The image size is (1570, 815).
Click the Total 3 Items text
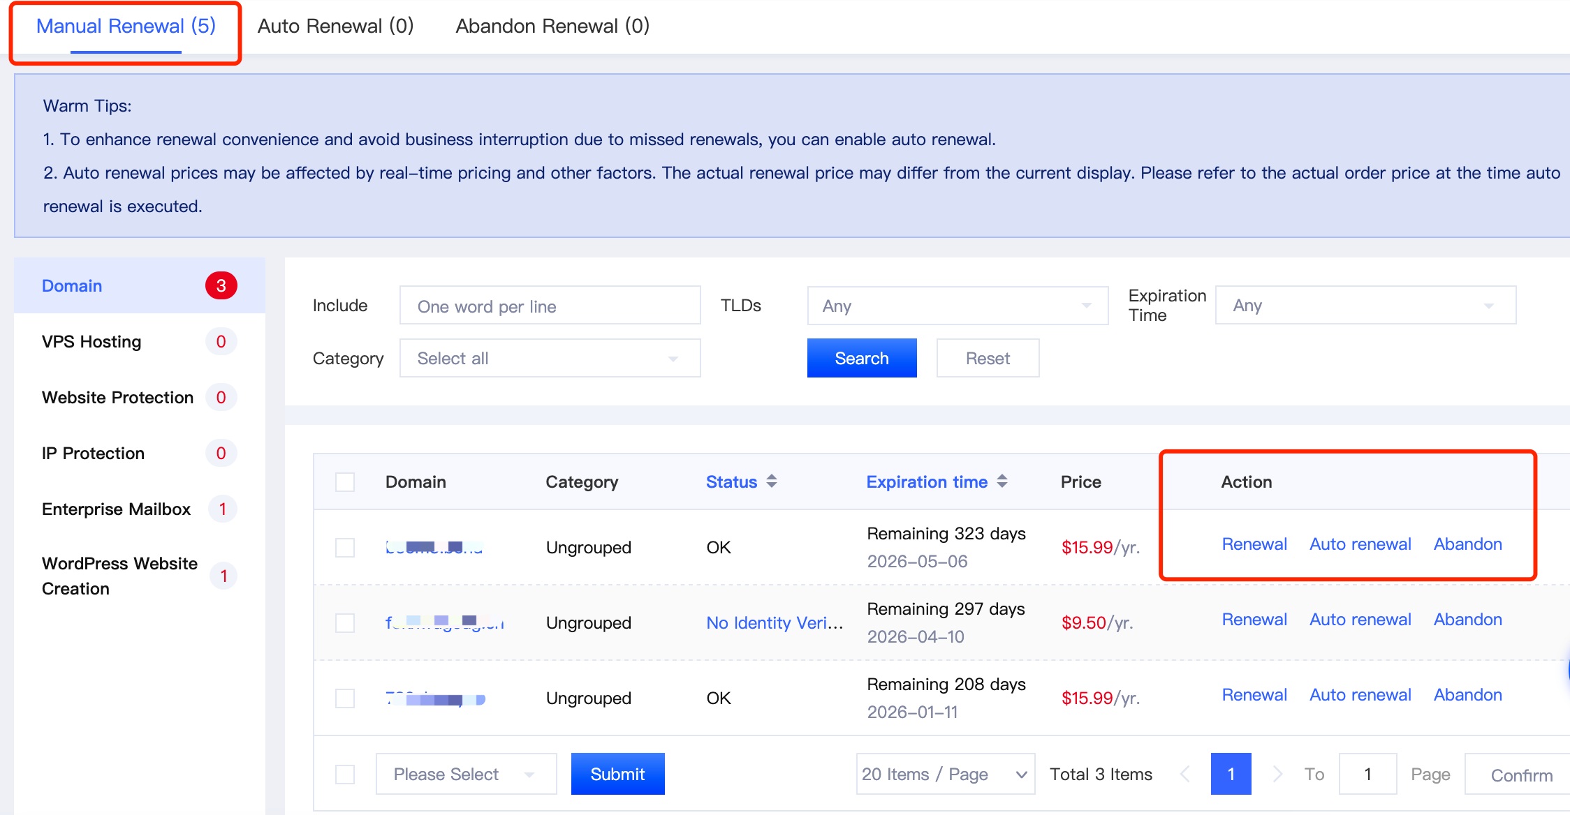[x=1101, y=774]
